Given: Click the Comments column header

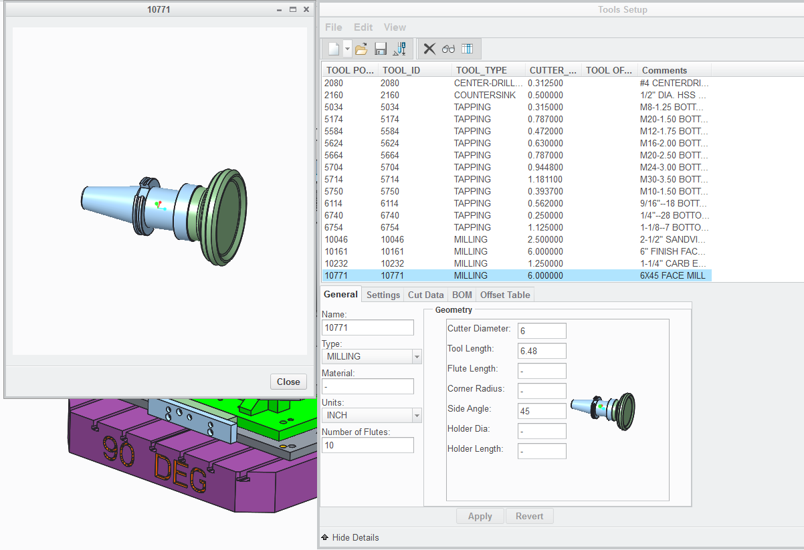Looking at the screenshot, I should pos(674,70).
